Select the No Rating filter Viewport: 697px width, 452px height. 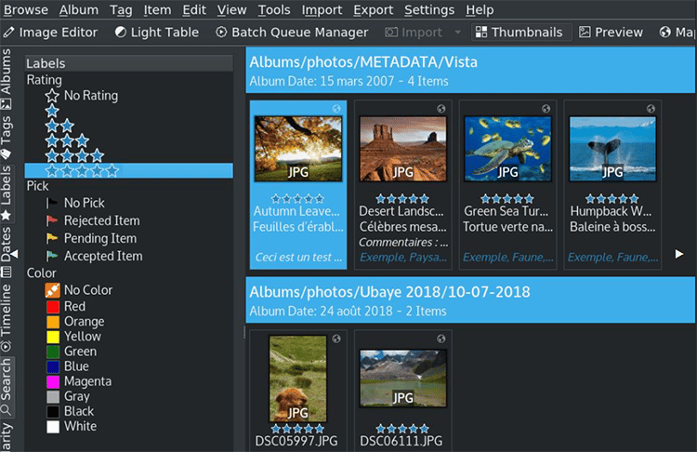pyautogui.click(x=82, y=95)
